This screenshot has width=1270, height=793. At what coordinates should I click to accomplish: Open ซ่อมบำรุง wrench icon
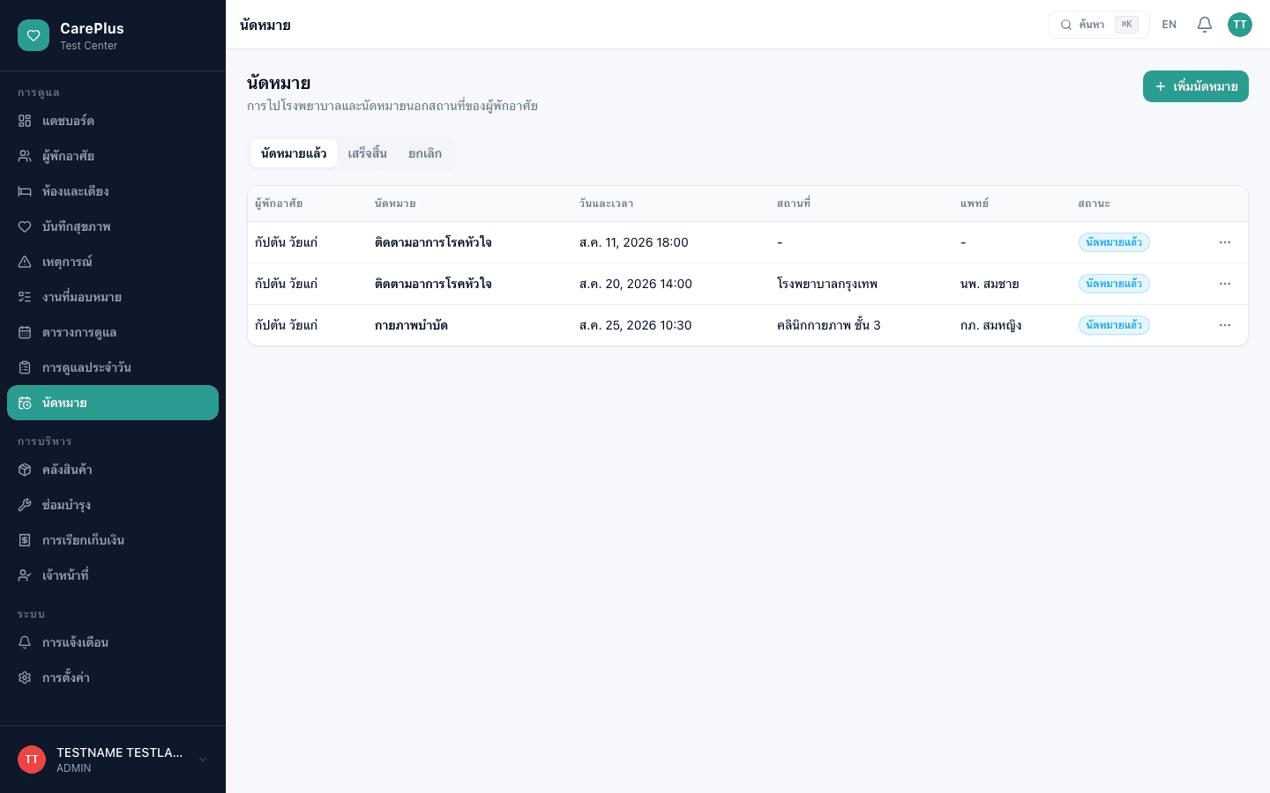pos(25,505)
